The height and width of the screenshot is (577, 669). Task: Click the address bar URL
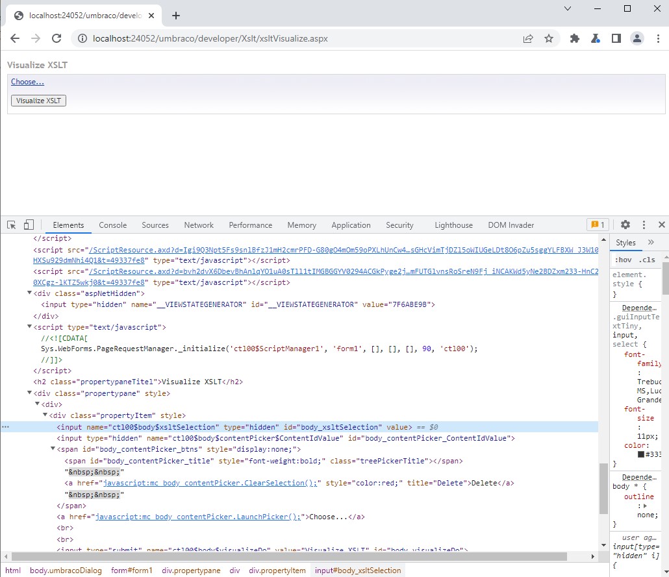click(210, 38)
